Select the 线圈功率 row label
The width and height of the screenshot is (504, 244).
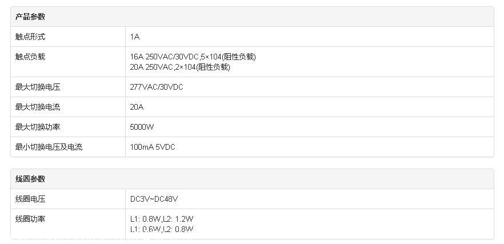30,219
